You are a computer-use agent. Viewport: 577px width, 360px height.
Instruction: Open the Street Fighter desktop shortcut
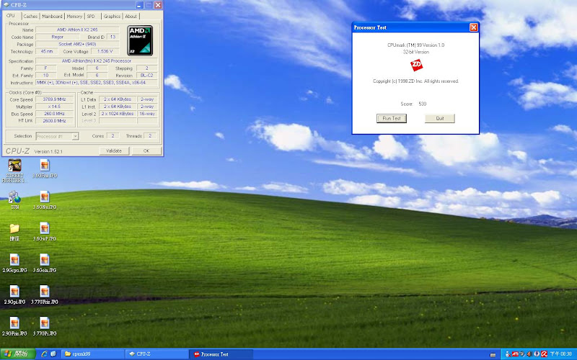pos(14,166)
